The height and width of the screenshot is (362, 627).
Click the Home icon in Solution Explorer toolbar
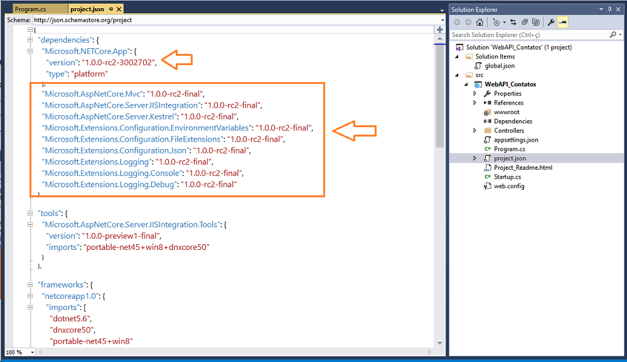point(480,23)
